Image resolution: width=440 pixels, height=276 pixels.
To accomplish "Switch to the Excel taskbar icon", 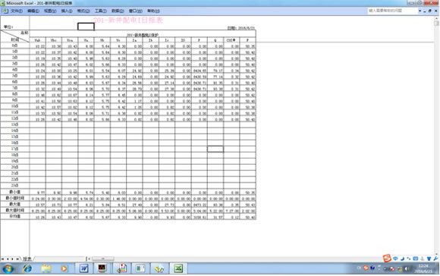I will coord(178,268).
